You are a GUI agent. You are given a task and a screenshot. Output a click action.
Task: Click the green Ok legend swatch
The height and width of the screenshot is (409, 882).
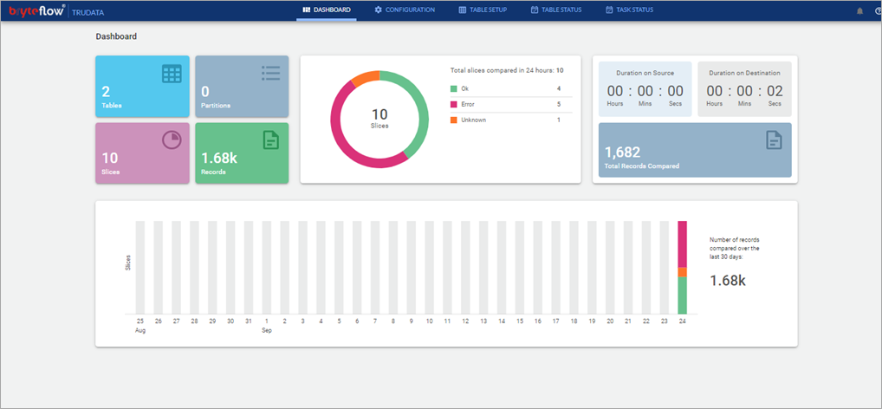(x=453, y=88)
